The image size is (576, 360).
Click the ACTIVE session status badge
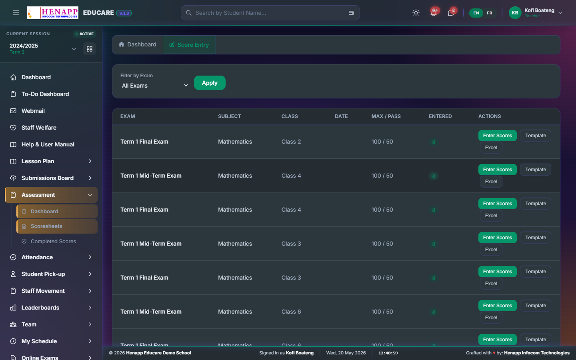pos(85,34)
